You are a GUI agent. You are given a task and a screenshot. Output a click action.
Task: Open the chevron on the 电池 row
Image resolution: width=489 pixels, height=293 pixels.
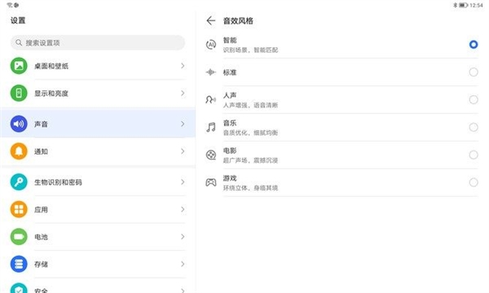point(183,237)
